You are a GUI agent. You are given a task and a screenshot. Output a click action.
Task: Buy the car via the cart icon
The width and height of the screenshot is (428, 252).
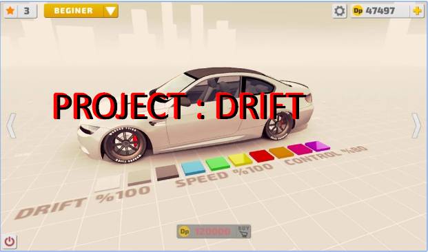(243, 231)
